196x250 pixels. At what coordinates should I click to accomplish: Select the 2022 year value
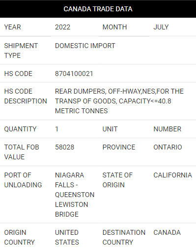pos(62,27)
